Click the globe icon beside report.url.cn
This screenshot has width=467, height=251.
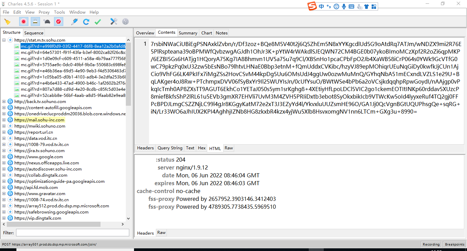click(10, 132)
